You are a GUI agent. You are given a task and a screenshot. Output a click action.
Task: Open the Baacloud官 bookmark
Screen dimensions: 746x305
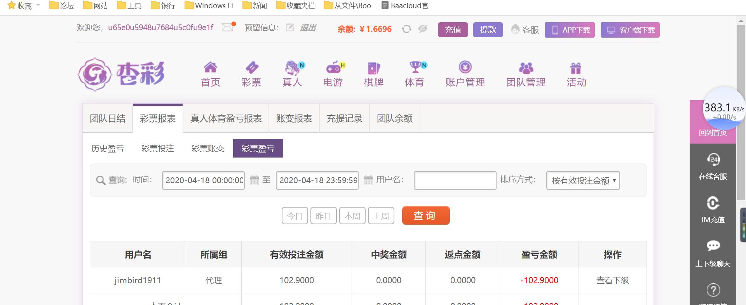click(405, 6)
